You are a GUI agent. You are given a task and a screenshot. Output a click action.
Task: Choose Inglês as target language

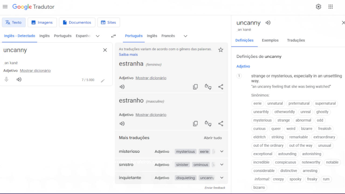coord(152,36)
